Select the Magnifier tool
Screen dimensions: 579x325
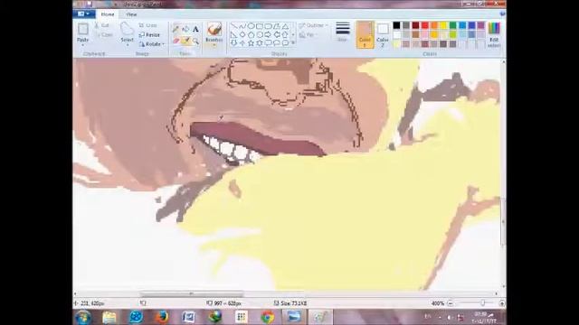(x=195, y=41)
